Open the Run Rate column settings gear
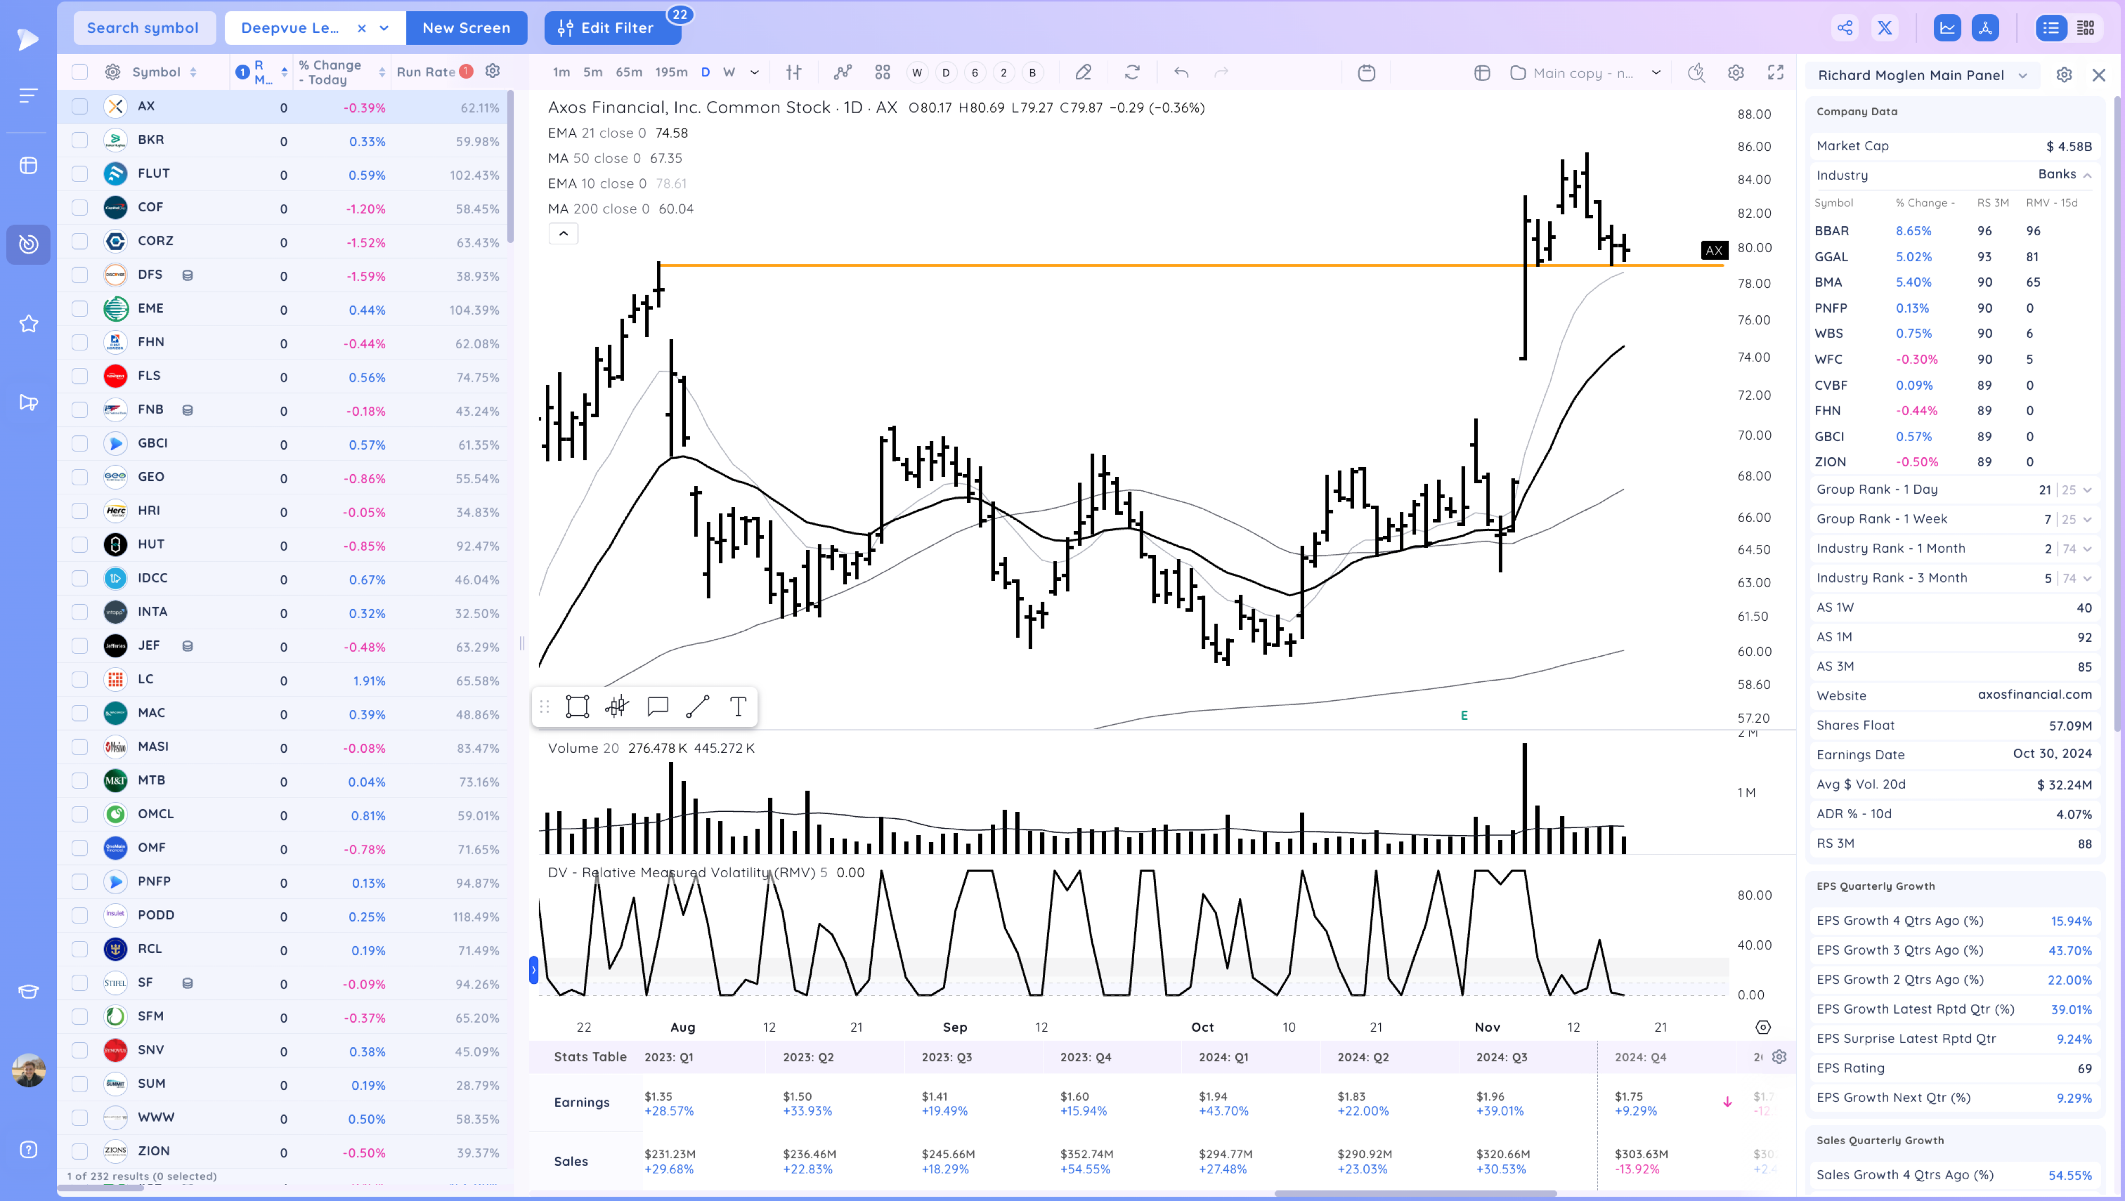Screen dimensions: 2125x1201 point(492,71)
